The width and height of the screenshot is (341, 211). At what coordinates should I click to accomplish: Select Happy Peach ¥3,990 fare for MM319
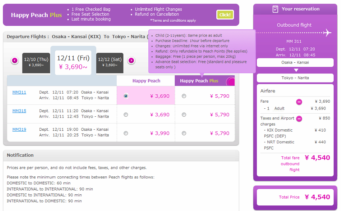click(126, 133)
